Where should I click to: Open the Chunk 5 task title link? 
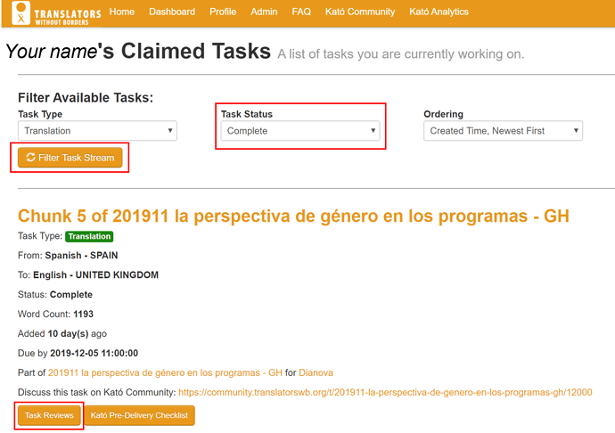pos(293,216)
